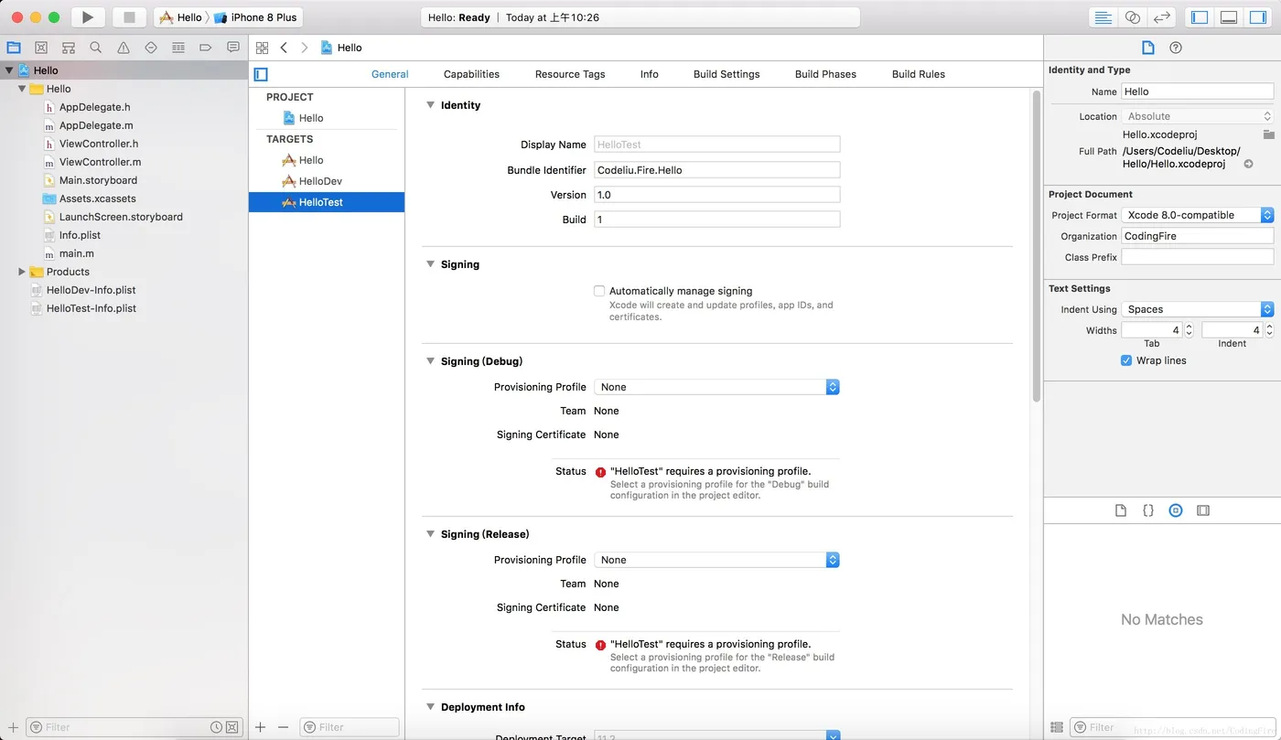Choose another folder for Hello.xcodeproj
Screen dimensions: 1281x740
tap(1268, 134)
